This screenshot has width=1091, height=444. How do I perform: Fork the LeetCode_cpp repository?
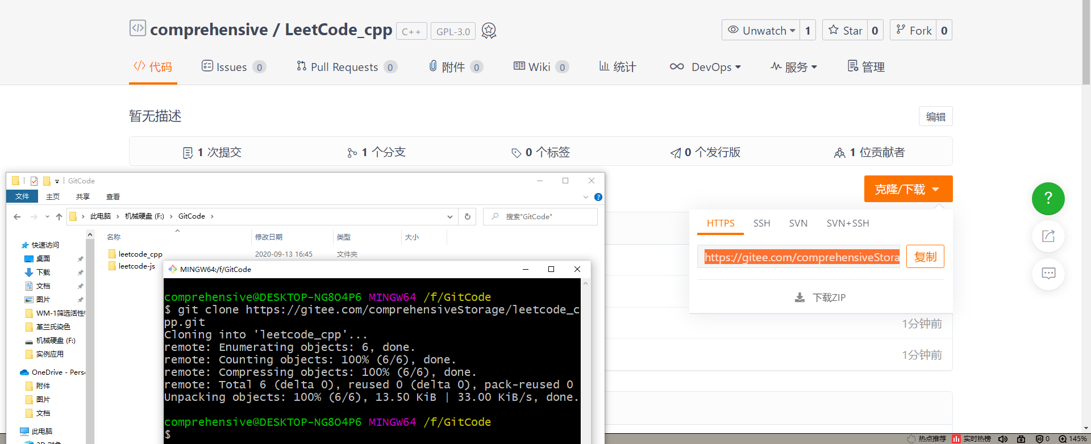click(913, 30)
